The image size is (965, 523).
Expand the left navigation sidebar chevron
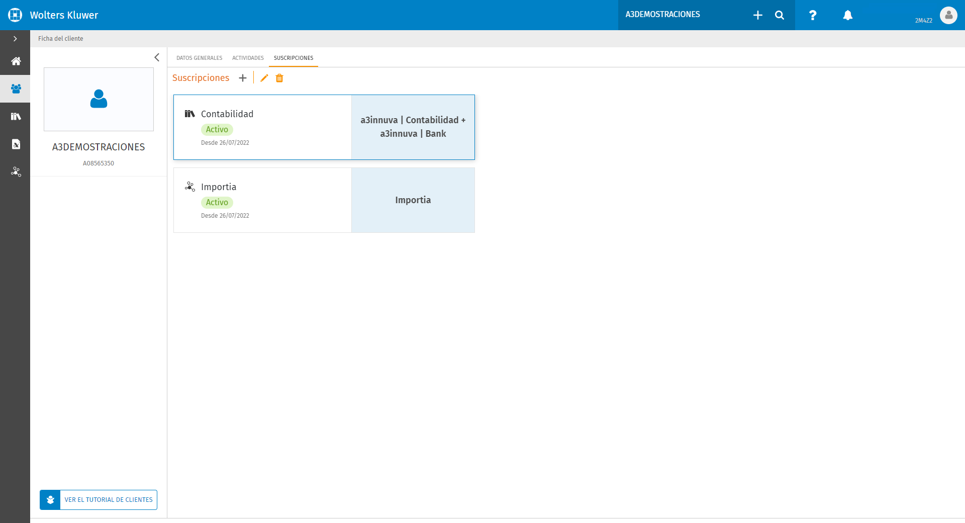point(15,39)
